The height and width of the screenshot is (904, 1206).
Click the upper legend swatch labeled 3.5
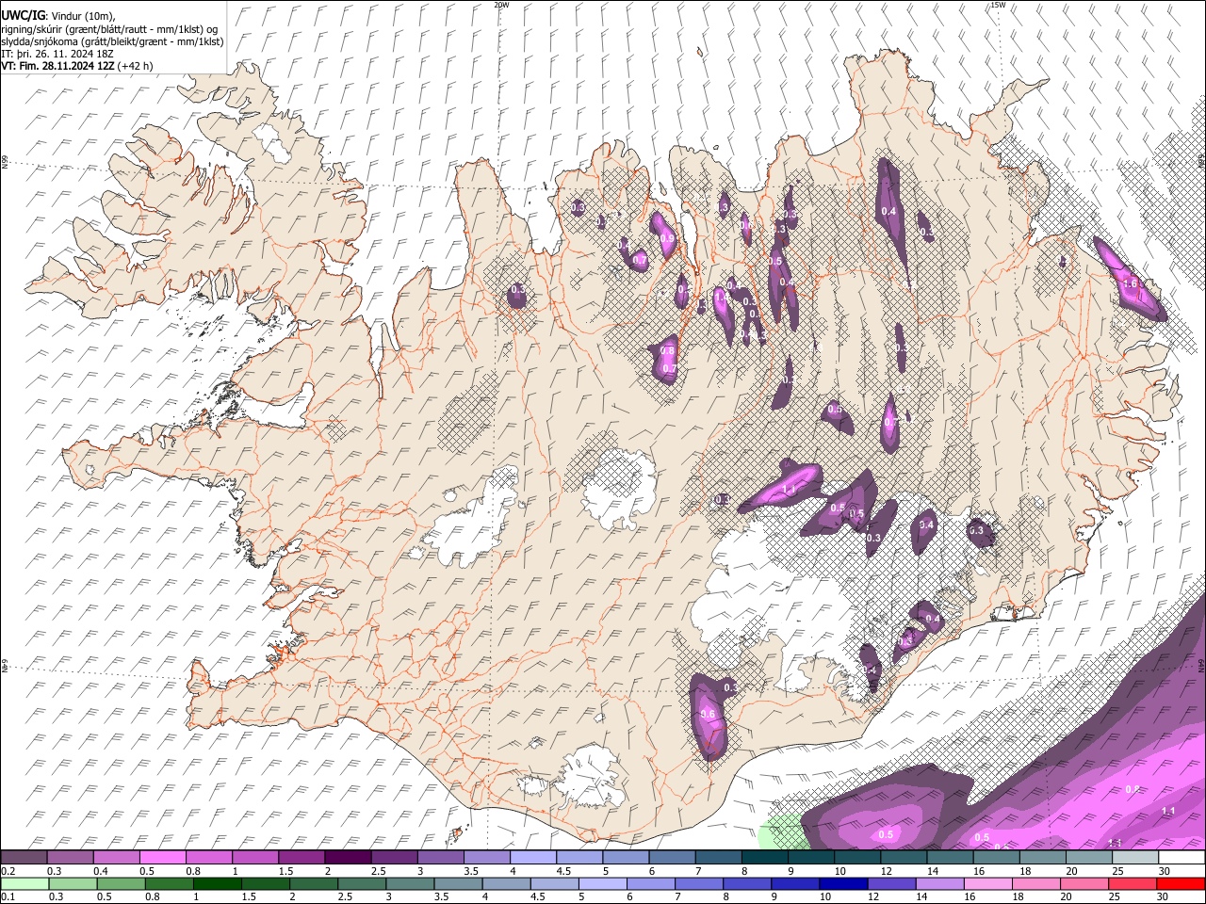485,858
